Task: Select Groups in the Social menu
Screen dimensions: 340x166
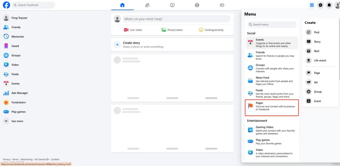Action: point(272,68)
